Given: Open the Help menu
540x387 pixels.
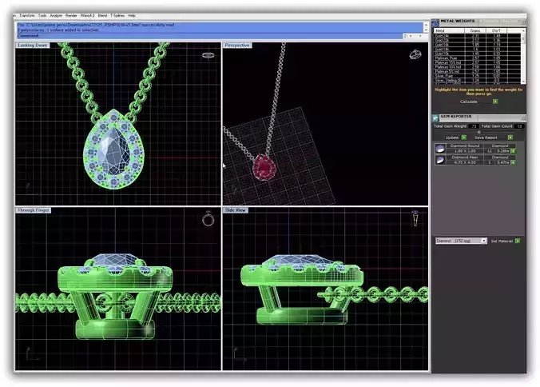Looking at the screenshot, I should tap(132, 16).
